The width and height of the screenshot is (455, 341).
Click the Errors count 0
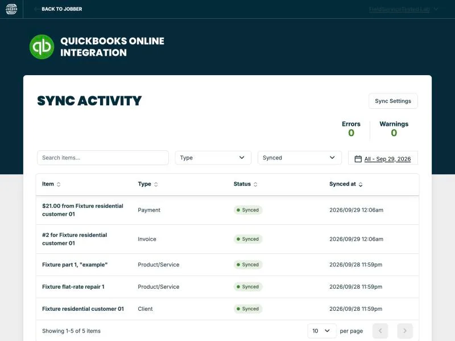coord(351,133)
